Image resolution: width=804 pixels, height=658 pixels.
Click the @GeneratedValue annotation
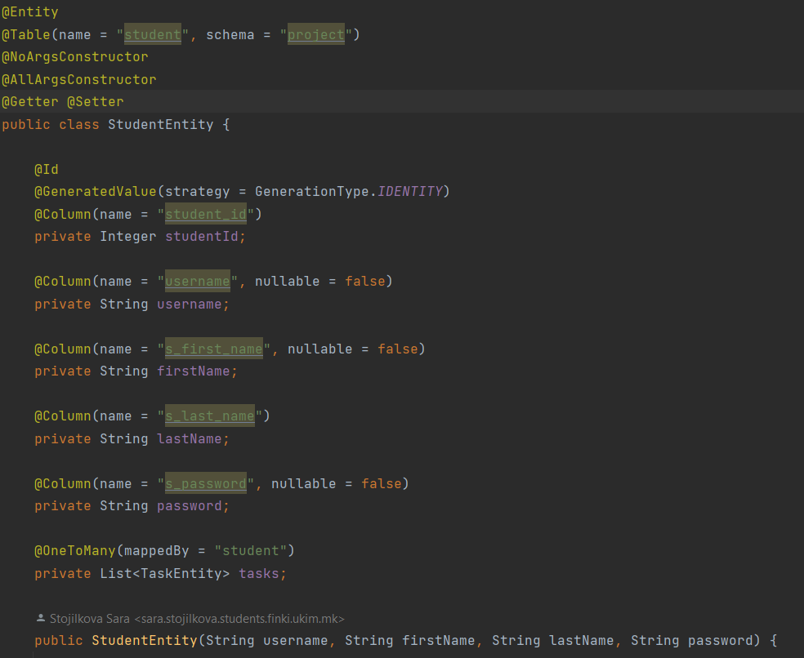(95, 192)
